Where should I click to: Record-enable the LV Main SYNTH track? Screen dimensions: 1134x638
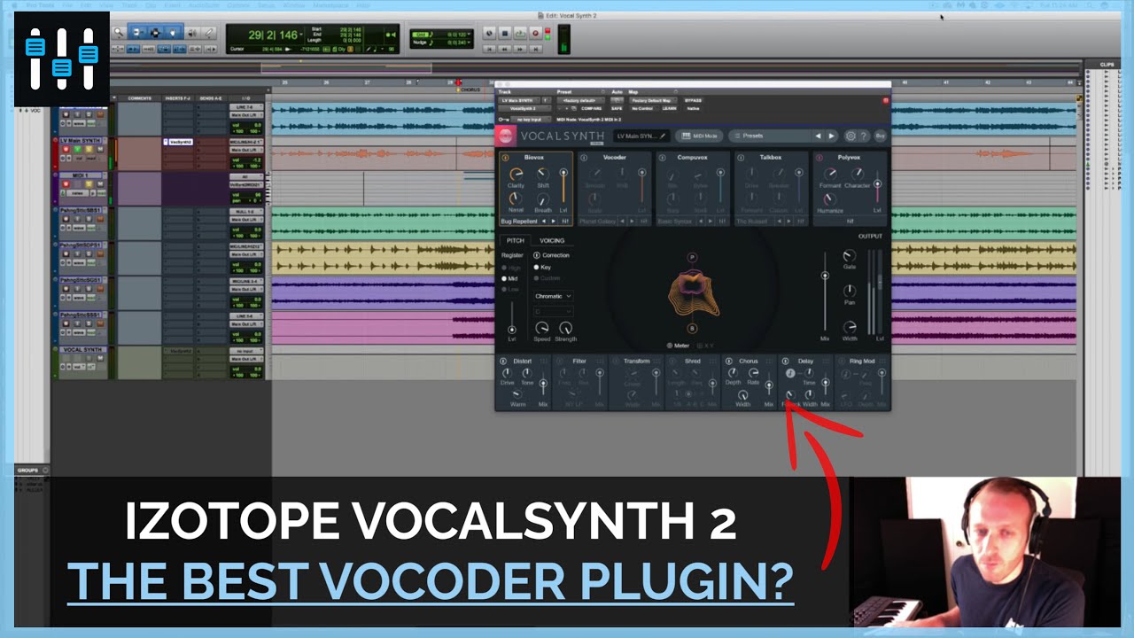[66, 149]
